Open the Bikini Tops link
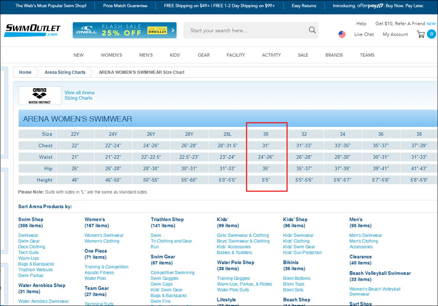438x306 pixels. click(x=294, y=284)
